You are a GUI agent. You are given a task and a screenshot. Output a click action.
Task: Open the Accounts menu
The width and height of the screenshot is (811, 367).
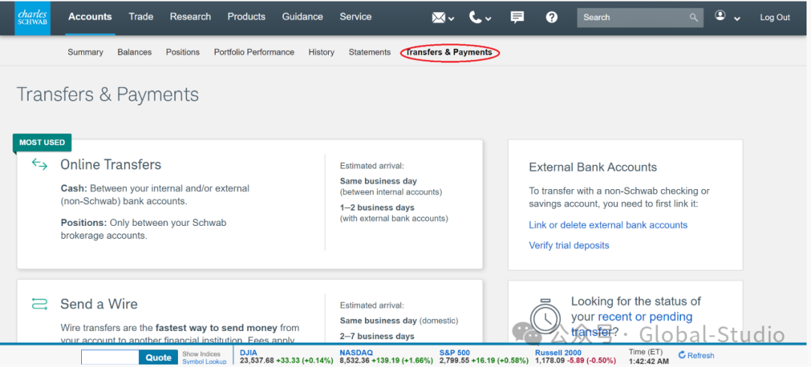[x=90, y=17]
